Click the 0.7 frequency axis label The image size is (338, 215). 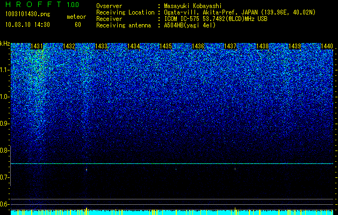(x=4, y=177)
